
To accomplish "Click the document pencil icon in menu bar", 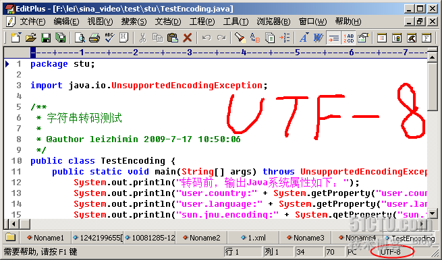I will pos(11,22).
